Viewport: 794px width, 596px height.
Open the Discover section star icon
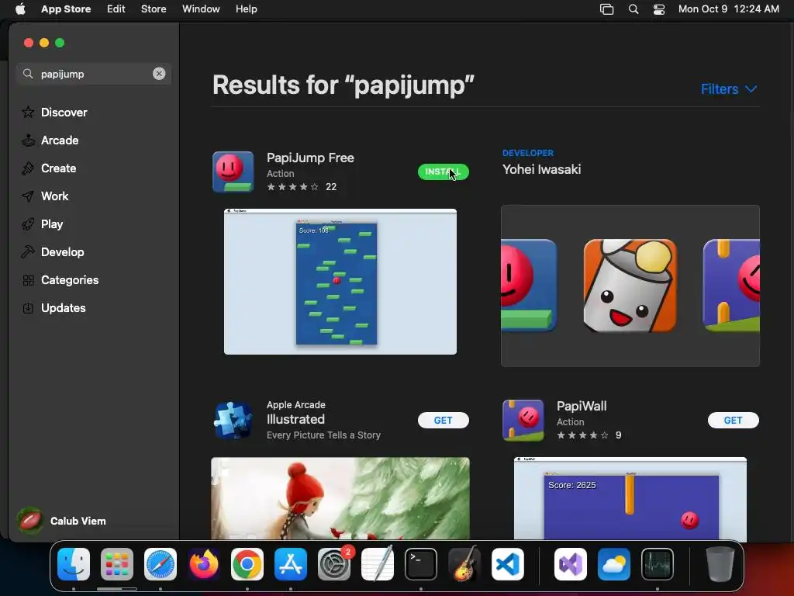pos(29,112)
